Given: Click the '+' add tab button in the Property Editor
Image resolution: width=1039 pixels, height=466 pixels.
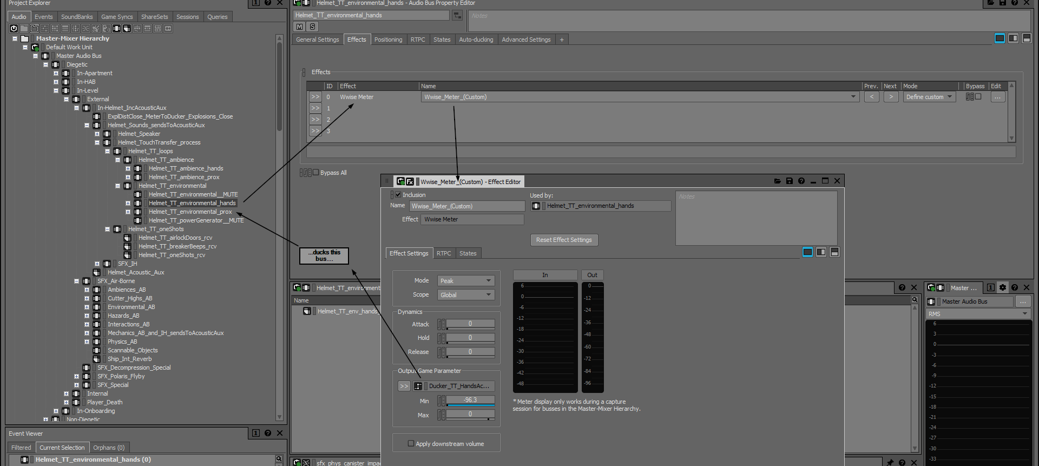Looking at the screenshot, I should [x=562, y=40].
